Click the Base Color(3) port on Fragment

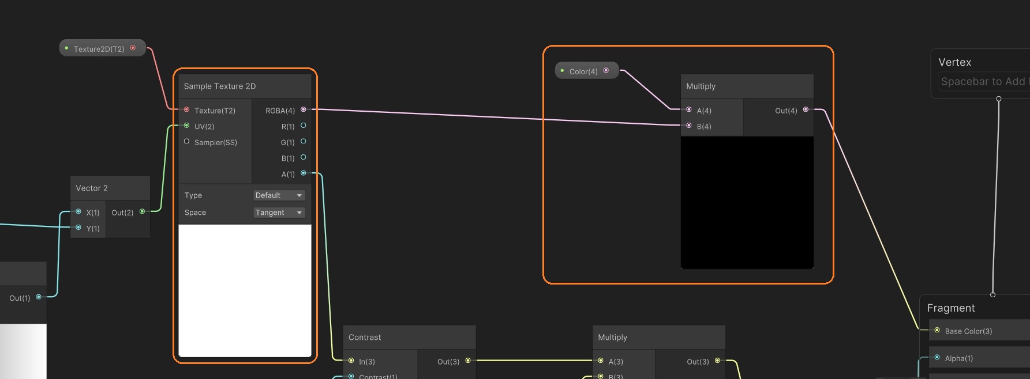937,331
